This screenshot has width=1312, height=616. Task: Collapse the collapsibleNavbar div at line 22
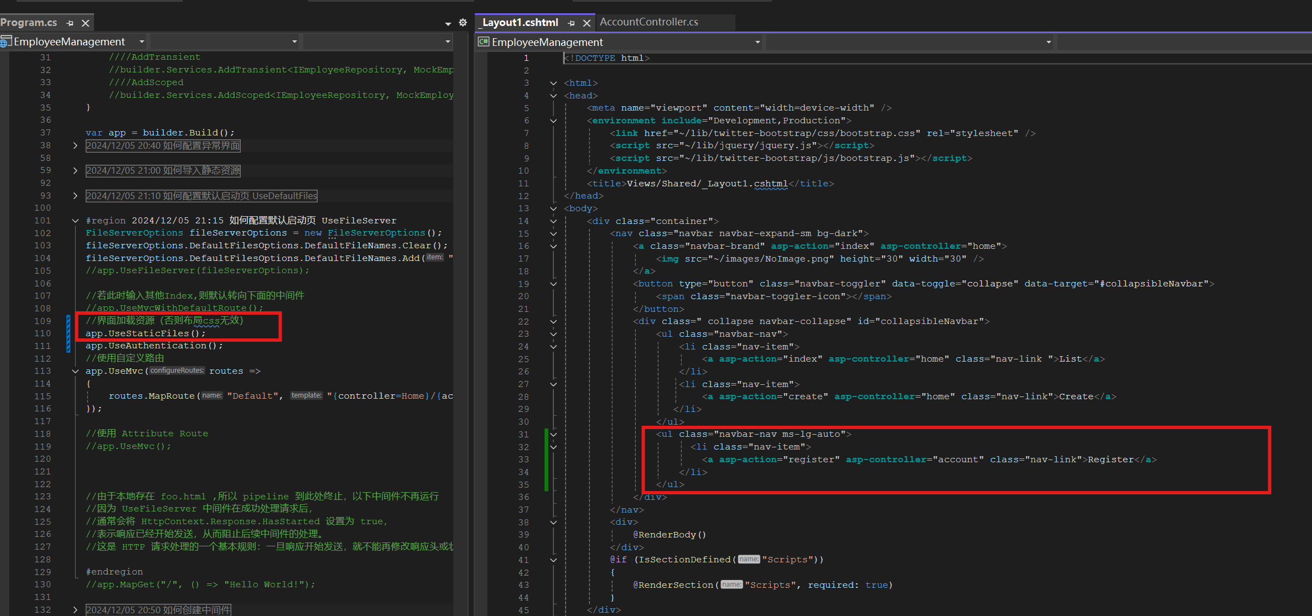pos(553,321)
